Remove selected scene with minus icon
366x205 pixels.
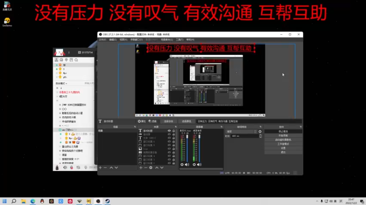pyautogui.click(x=105, y=168)
